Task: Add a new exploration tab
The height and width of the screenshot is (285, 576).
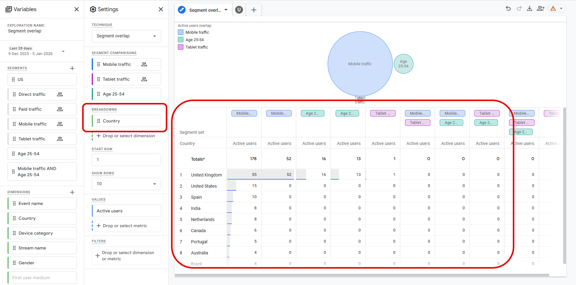Action: [x=254, y=10]
